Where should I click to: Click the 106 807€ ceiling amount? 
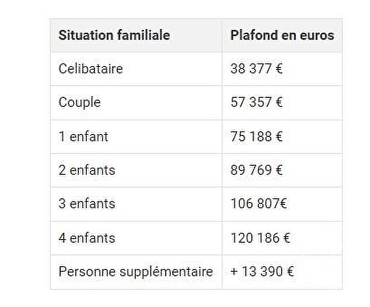[x=259, y=204]
